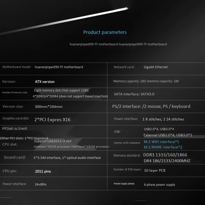Click the blue "M.2 NVME interface*2" text
This screenshot has width=205, height=205.
[163, 147]
